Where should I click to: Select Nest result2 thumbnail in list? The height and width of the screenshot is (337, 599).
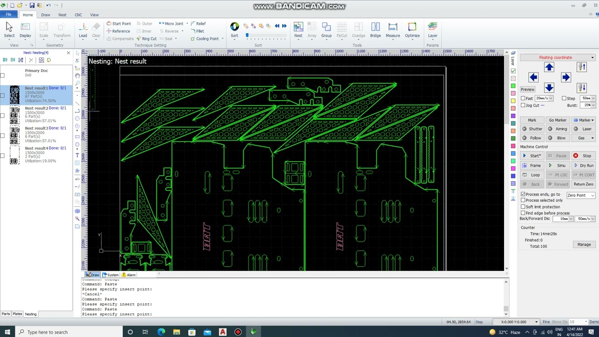[x=15, y=115]
